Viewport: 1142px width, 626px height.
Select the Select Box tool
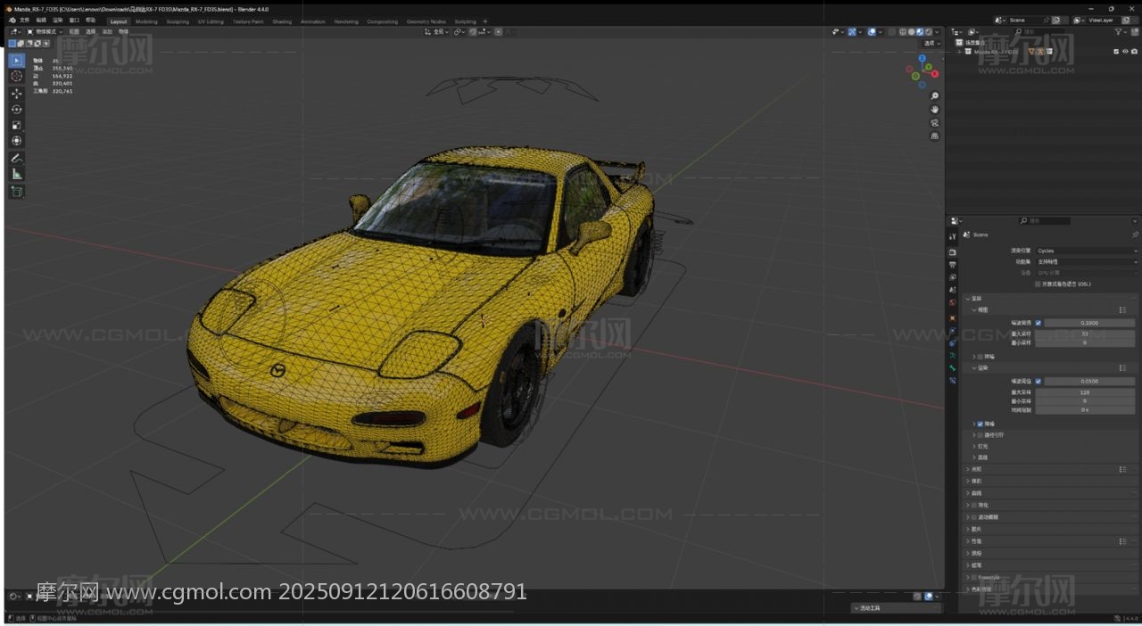pyautogui.click(x=17, y=61)
